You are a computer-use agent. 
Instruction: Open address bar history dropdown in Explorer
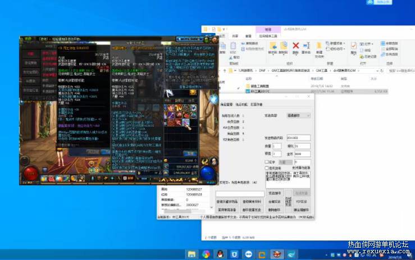tap(377, 71)
